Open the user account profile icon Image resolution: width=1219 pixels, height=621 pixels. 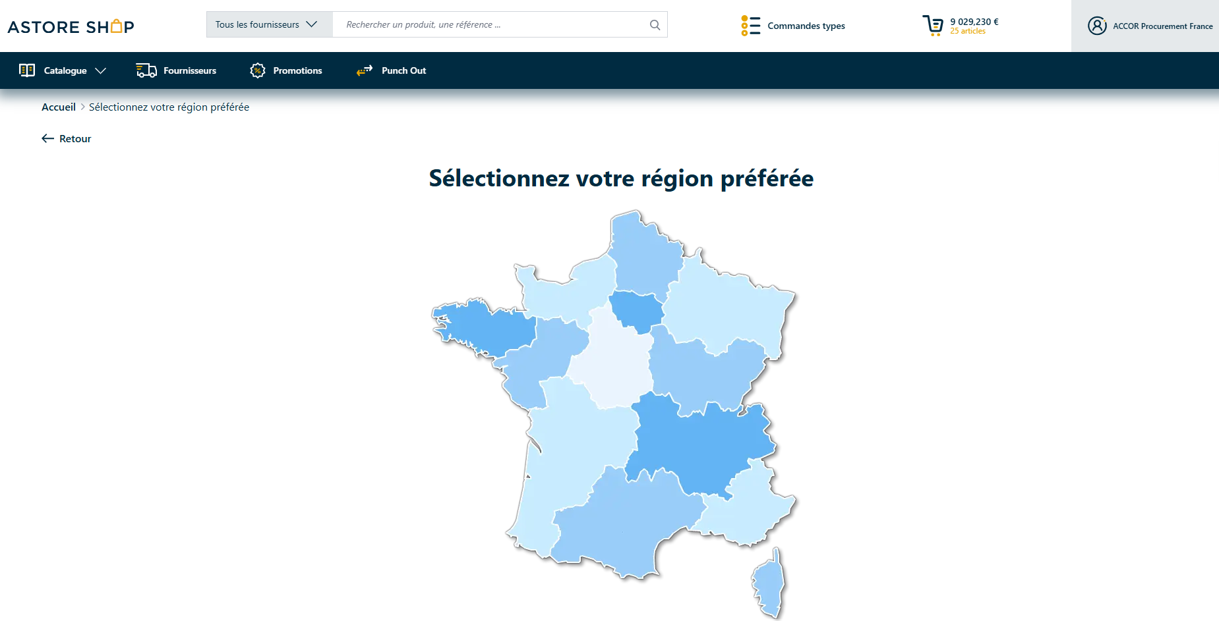pos(1097,26)
